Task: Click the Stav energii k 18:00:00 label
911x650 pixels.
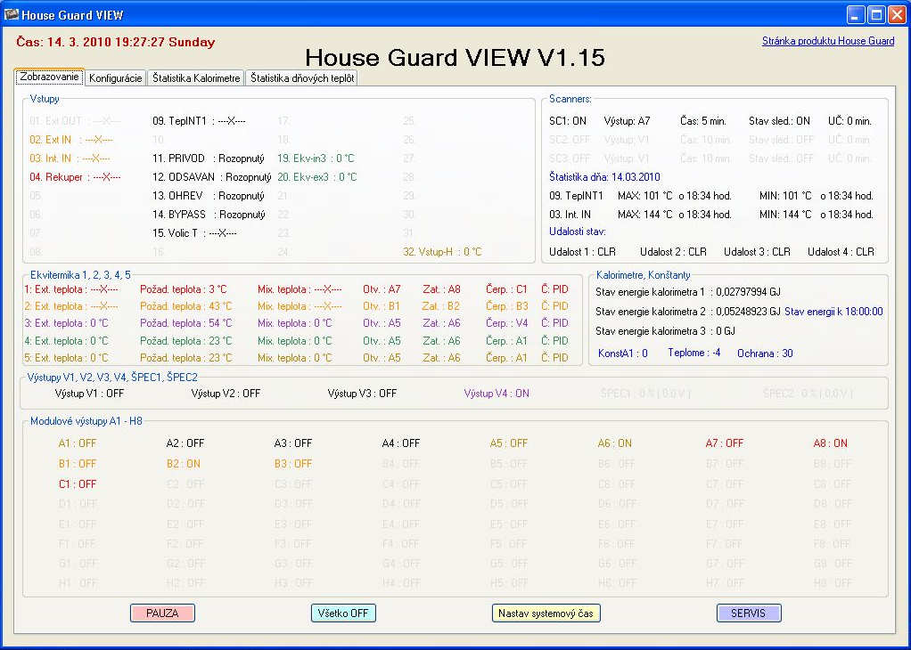Action: 833,312
